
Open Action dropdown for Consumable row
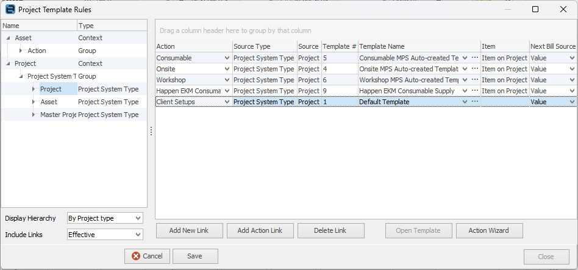(227, 58)
